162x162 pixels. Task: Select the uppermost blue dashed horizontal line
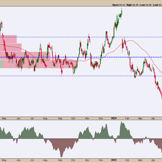click(81, 37)
